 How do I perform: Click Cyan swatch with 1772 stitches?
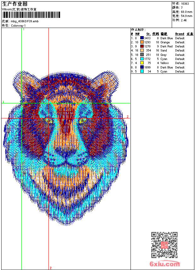(142, 59)
